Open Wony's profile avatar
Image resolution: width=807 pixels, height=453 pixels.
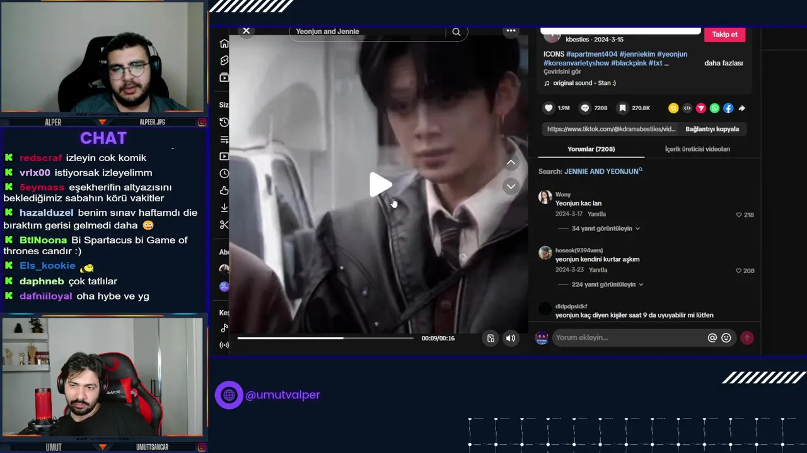(x=545, y=198)
